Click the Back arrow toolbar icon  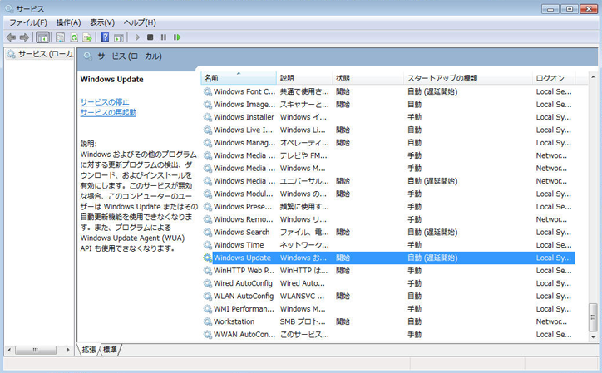tap(11, 37)
